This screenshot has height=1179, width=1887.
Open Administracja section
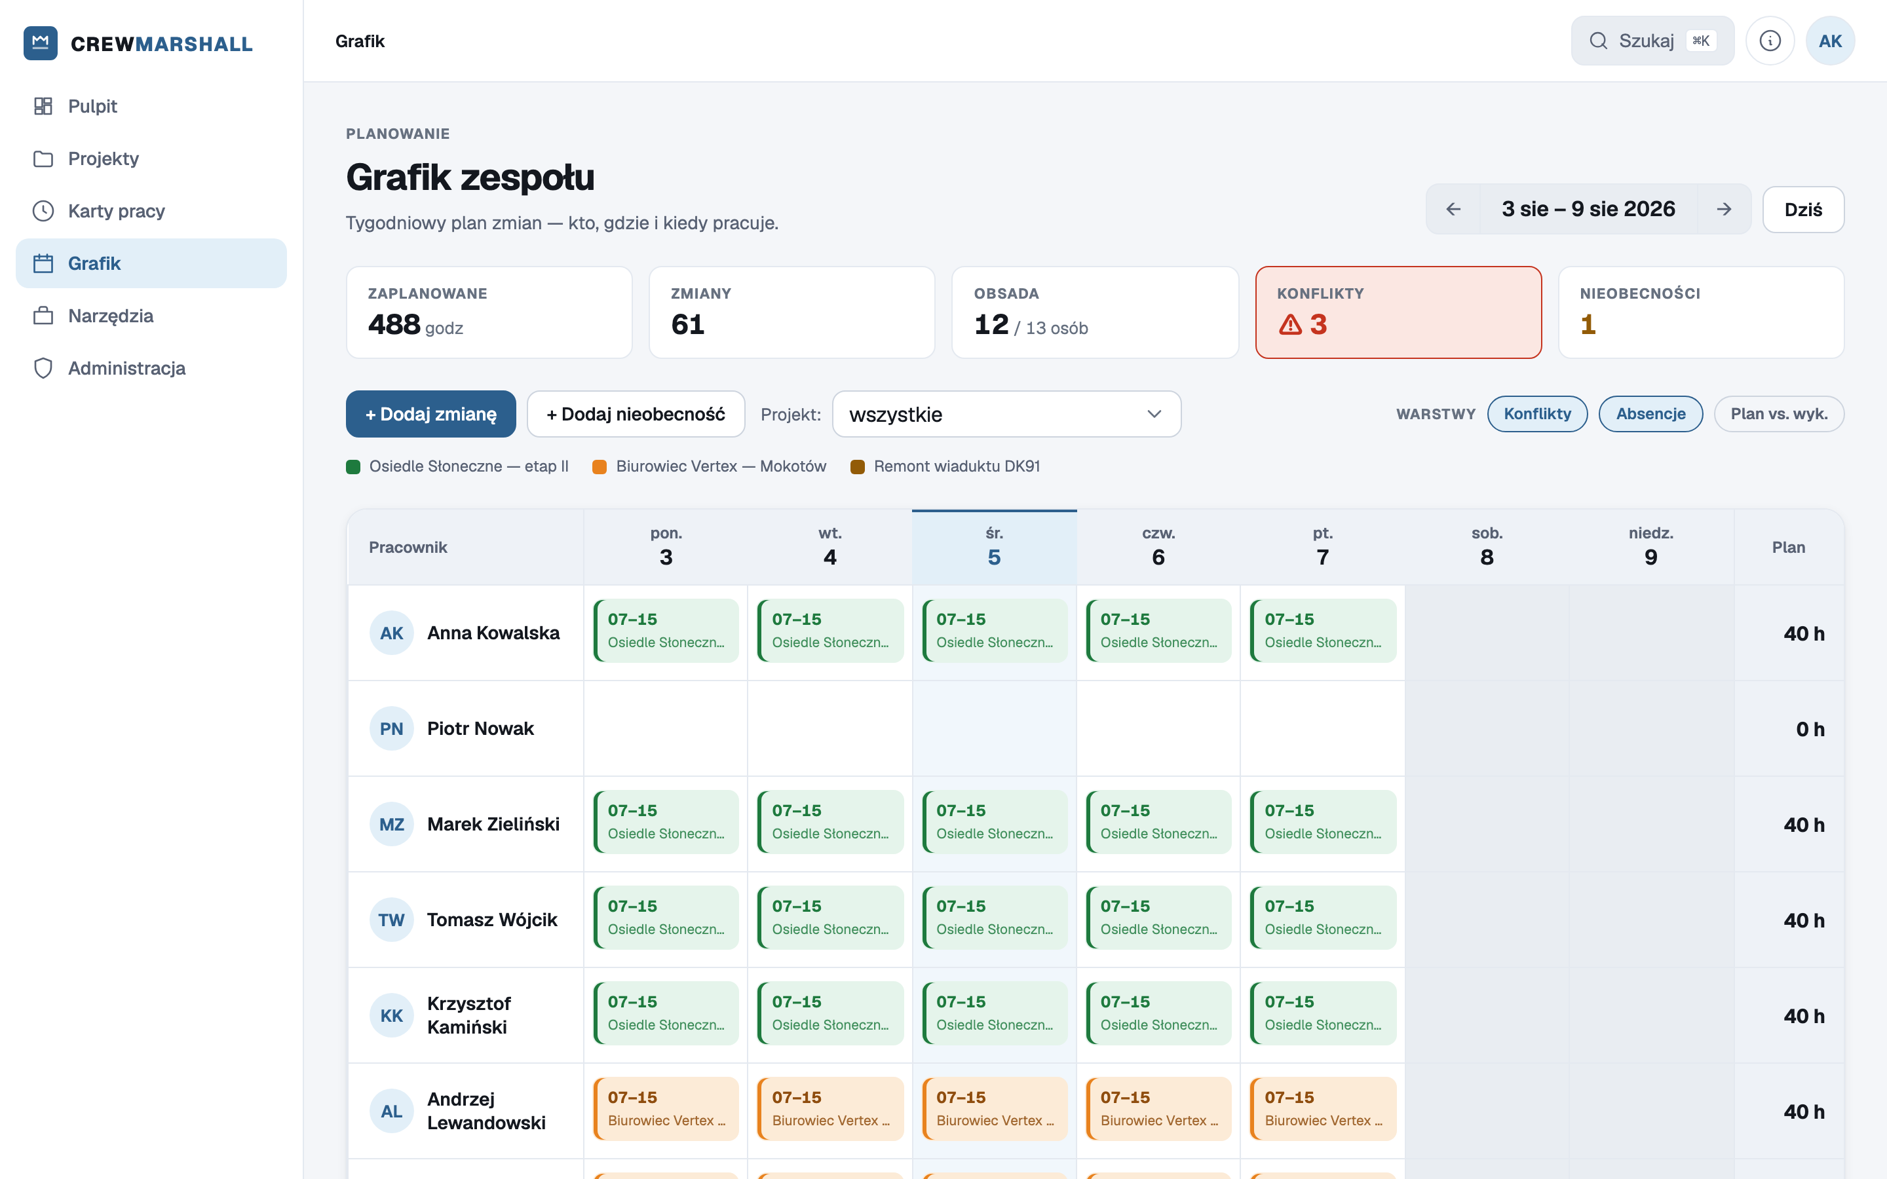click(151, 368)
